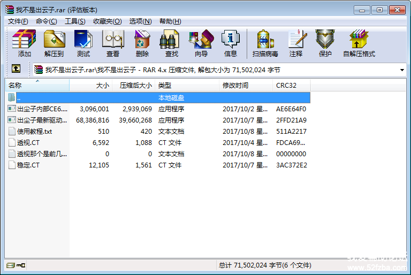The width and height of the screenshot is (411, 275).
Task: Select file name 使用教程.txt
Action: [35, 131]
